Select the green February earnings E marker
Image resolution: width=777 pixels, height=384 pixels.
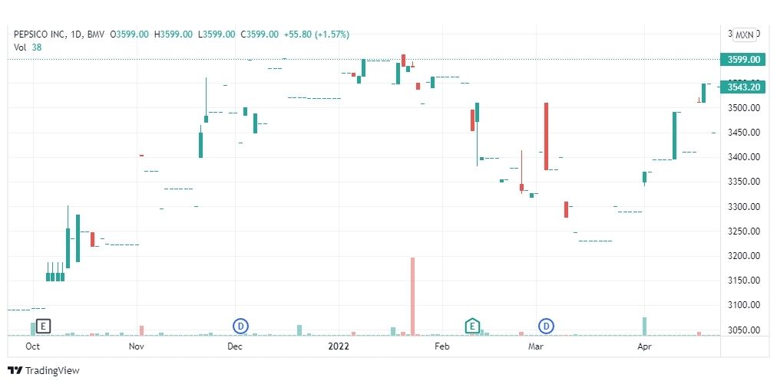(472, 326)
